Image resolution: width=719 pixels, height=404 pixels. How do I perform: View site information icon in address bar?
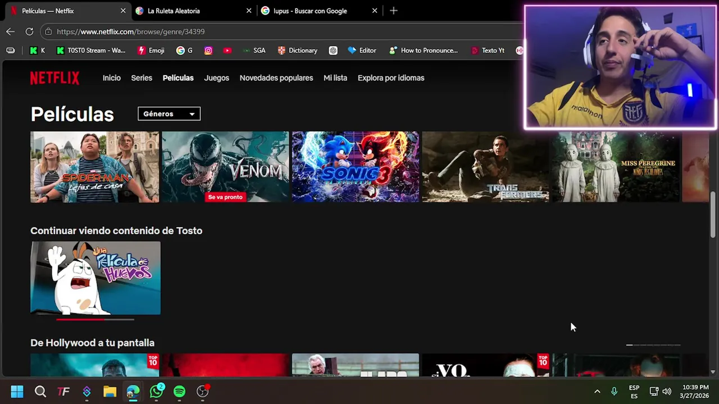click(x=48, y=31)
